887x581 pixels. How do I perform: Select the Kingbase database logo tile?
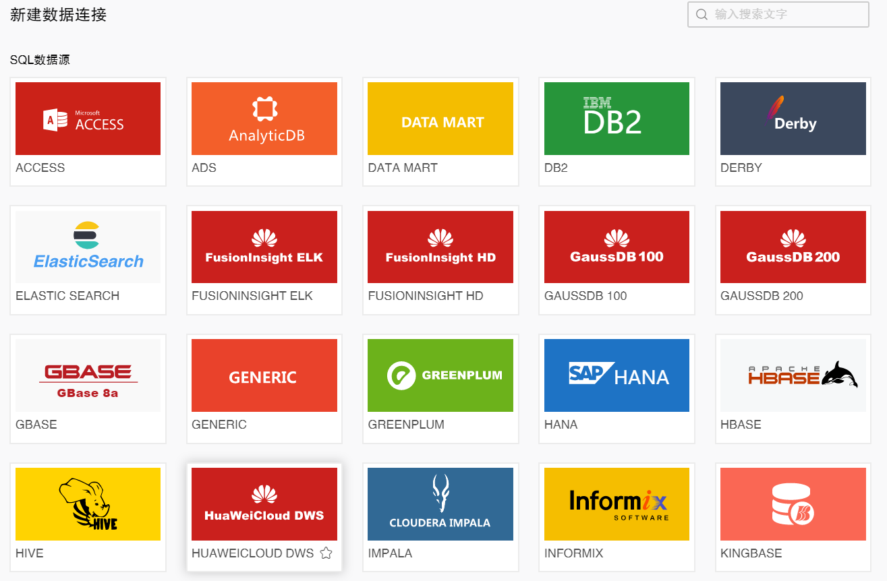[x=793, y=504]
